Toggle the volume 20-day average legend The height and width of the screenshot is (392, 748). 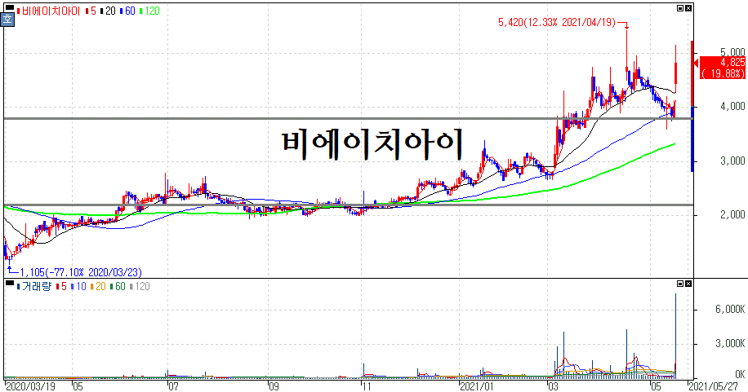[x=98, y=286]
